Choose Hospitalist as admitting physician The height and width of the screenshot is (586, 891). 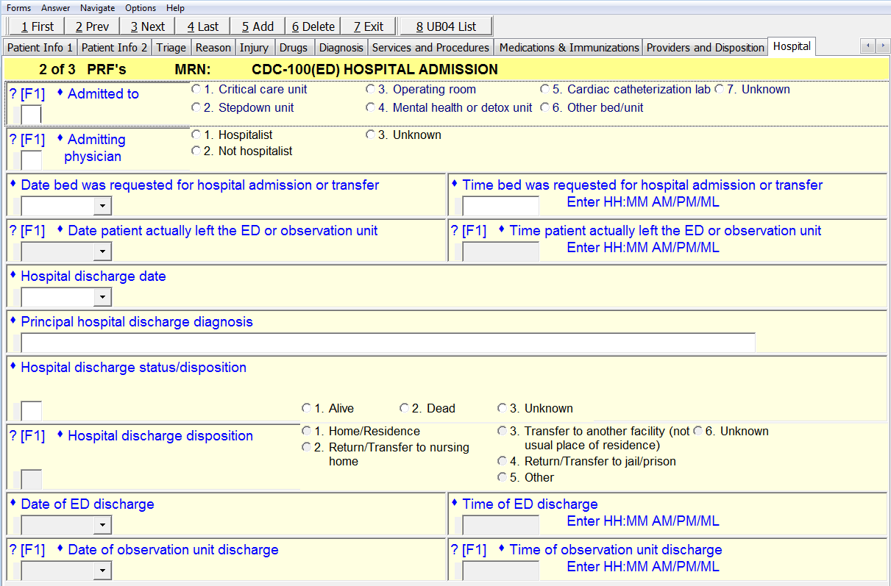(x=196, y=135)
